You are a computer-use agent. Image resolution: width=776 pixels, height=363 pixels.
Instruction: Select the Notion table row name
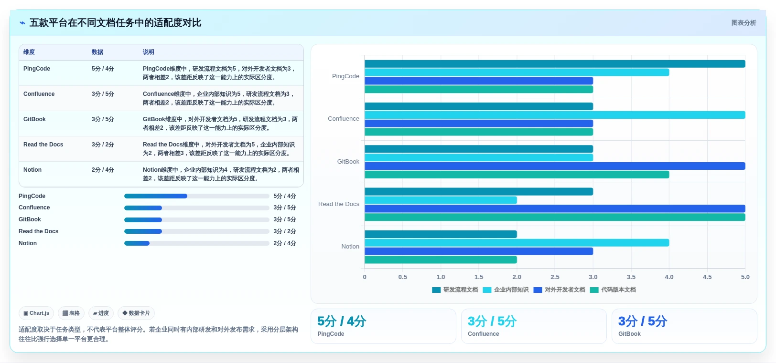(x=32, y=170)
